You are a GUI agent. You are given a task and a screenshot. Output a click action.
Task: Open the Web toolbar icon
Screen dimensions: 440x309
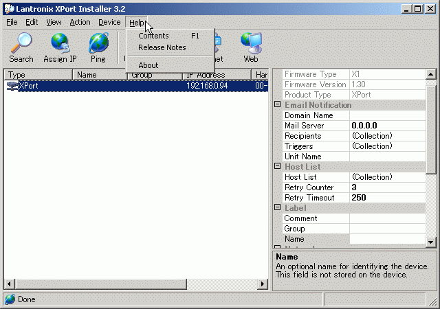[252, 43]
